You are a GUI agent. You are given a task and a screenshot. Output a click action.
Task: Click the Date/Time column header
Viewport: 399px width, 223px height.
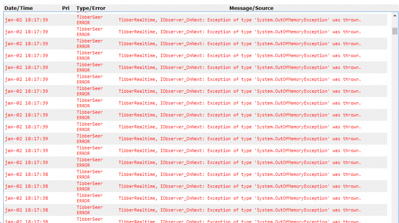(19, 8)
